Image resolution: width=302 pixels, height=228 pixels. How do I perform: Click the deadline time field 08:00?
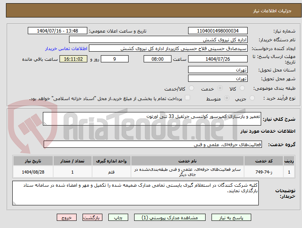pyautogui.click(x=158, y=59)
